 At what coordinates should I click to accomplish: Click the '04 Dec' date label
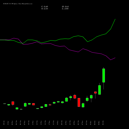(x=103, y=123)
